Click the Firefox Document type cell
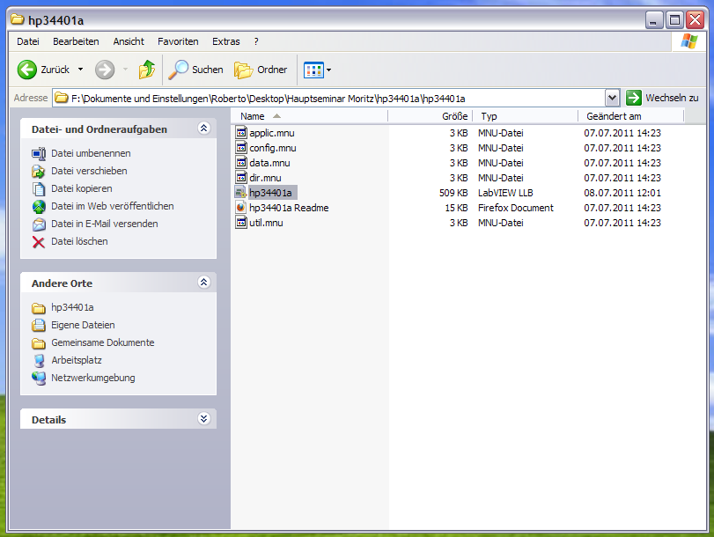Screen dimensions: 714x537 coord(515,208)
